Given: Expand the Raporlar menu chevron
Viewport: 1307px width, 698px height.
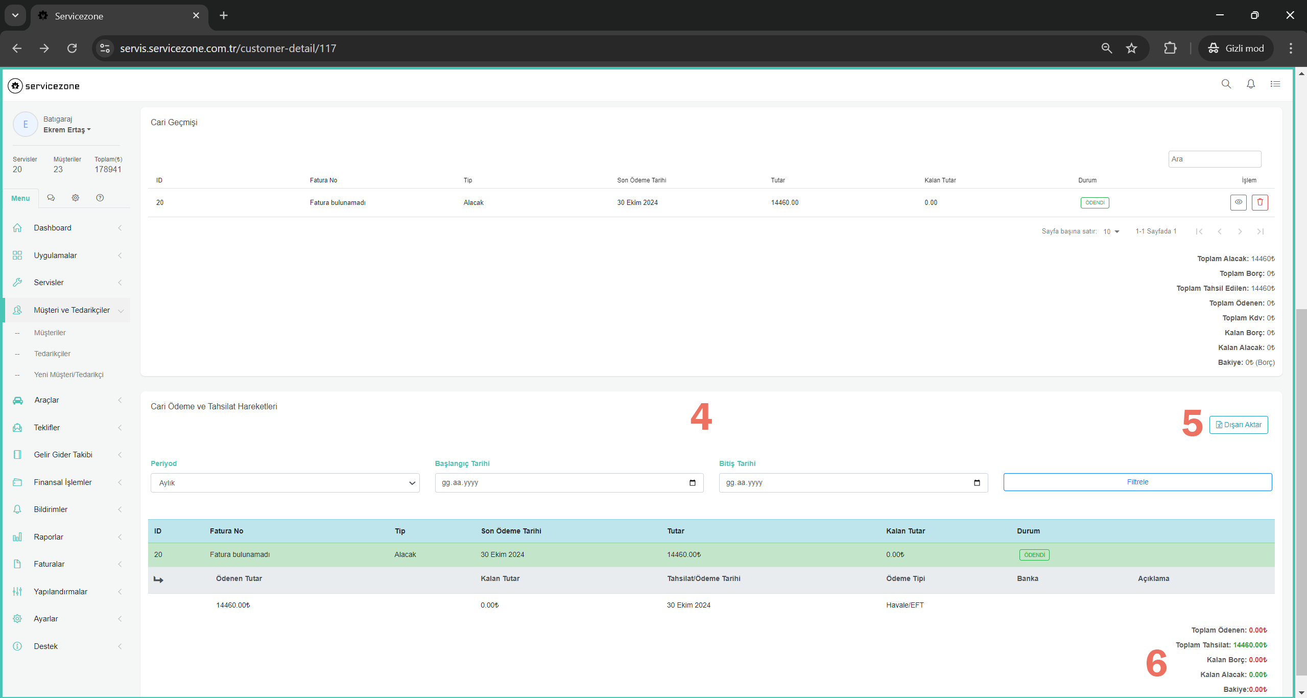Looking at the screenshot, I should (x=120, y=537).
